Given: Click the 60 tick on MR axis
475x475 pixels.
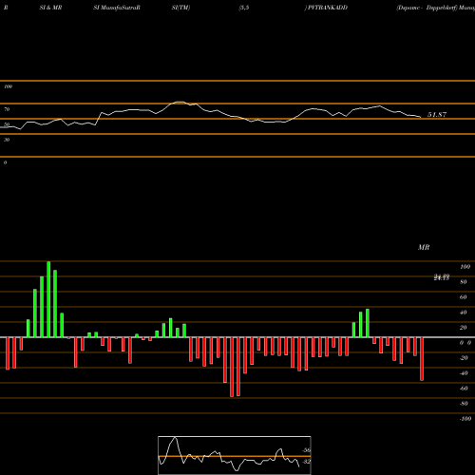Looking at the screenshot, I should coord(464,297).
